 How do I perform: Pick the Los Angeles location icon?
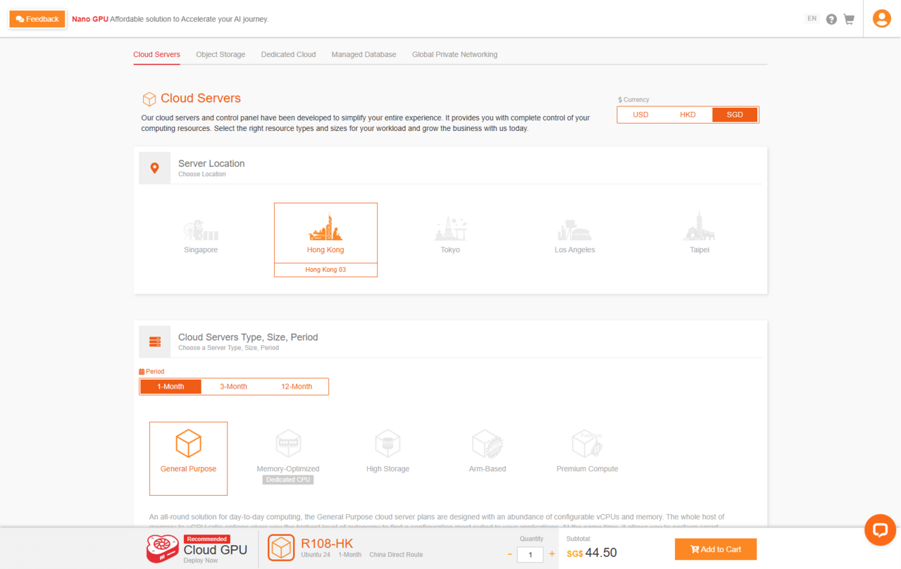coord(574,230)
